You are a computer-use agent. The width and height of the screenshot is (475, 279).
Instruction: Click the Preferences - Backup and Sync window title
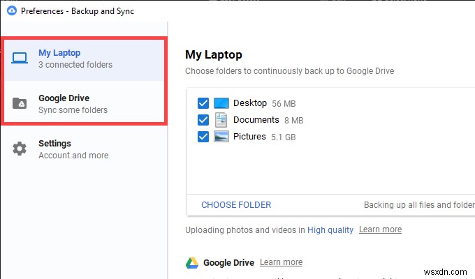[x=78, y=11]
